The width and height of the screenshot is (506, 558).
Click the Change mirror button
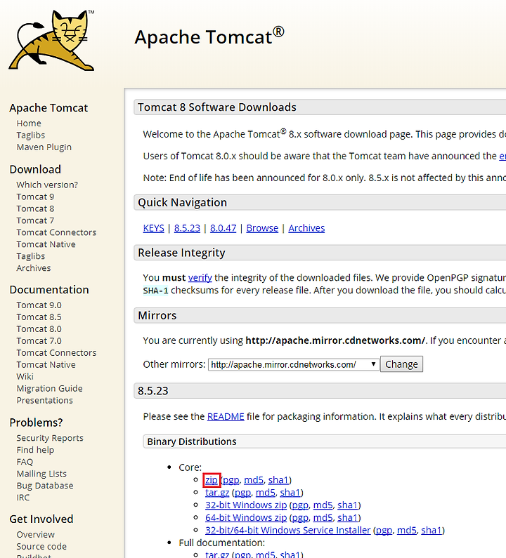[x=401, y=364]
